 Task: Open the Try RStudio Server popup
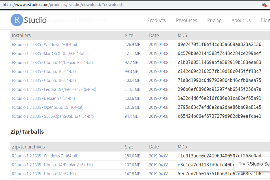click(x=252, y=164)
